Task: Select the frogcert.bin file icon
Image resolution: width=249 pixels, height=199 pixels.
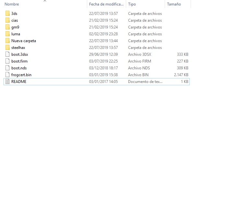Action: 7,75
